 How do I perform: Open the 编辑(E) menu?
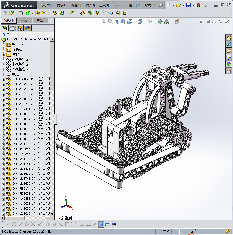[x=62, y=5]
